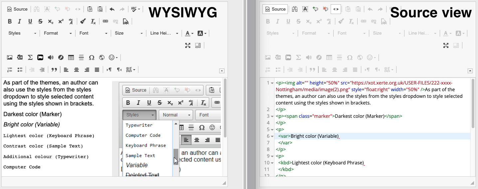Image resolution: width=478 pixels, height=189 pixels.
Task: Click the link icon in WYSIWYG toolbar
Action: tap(105, 22)
